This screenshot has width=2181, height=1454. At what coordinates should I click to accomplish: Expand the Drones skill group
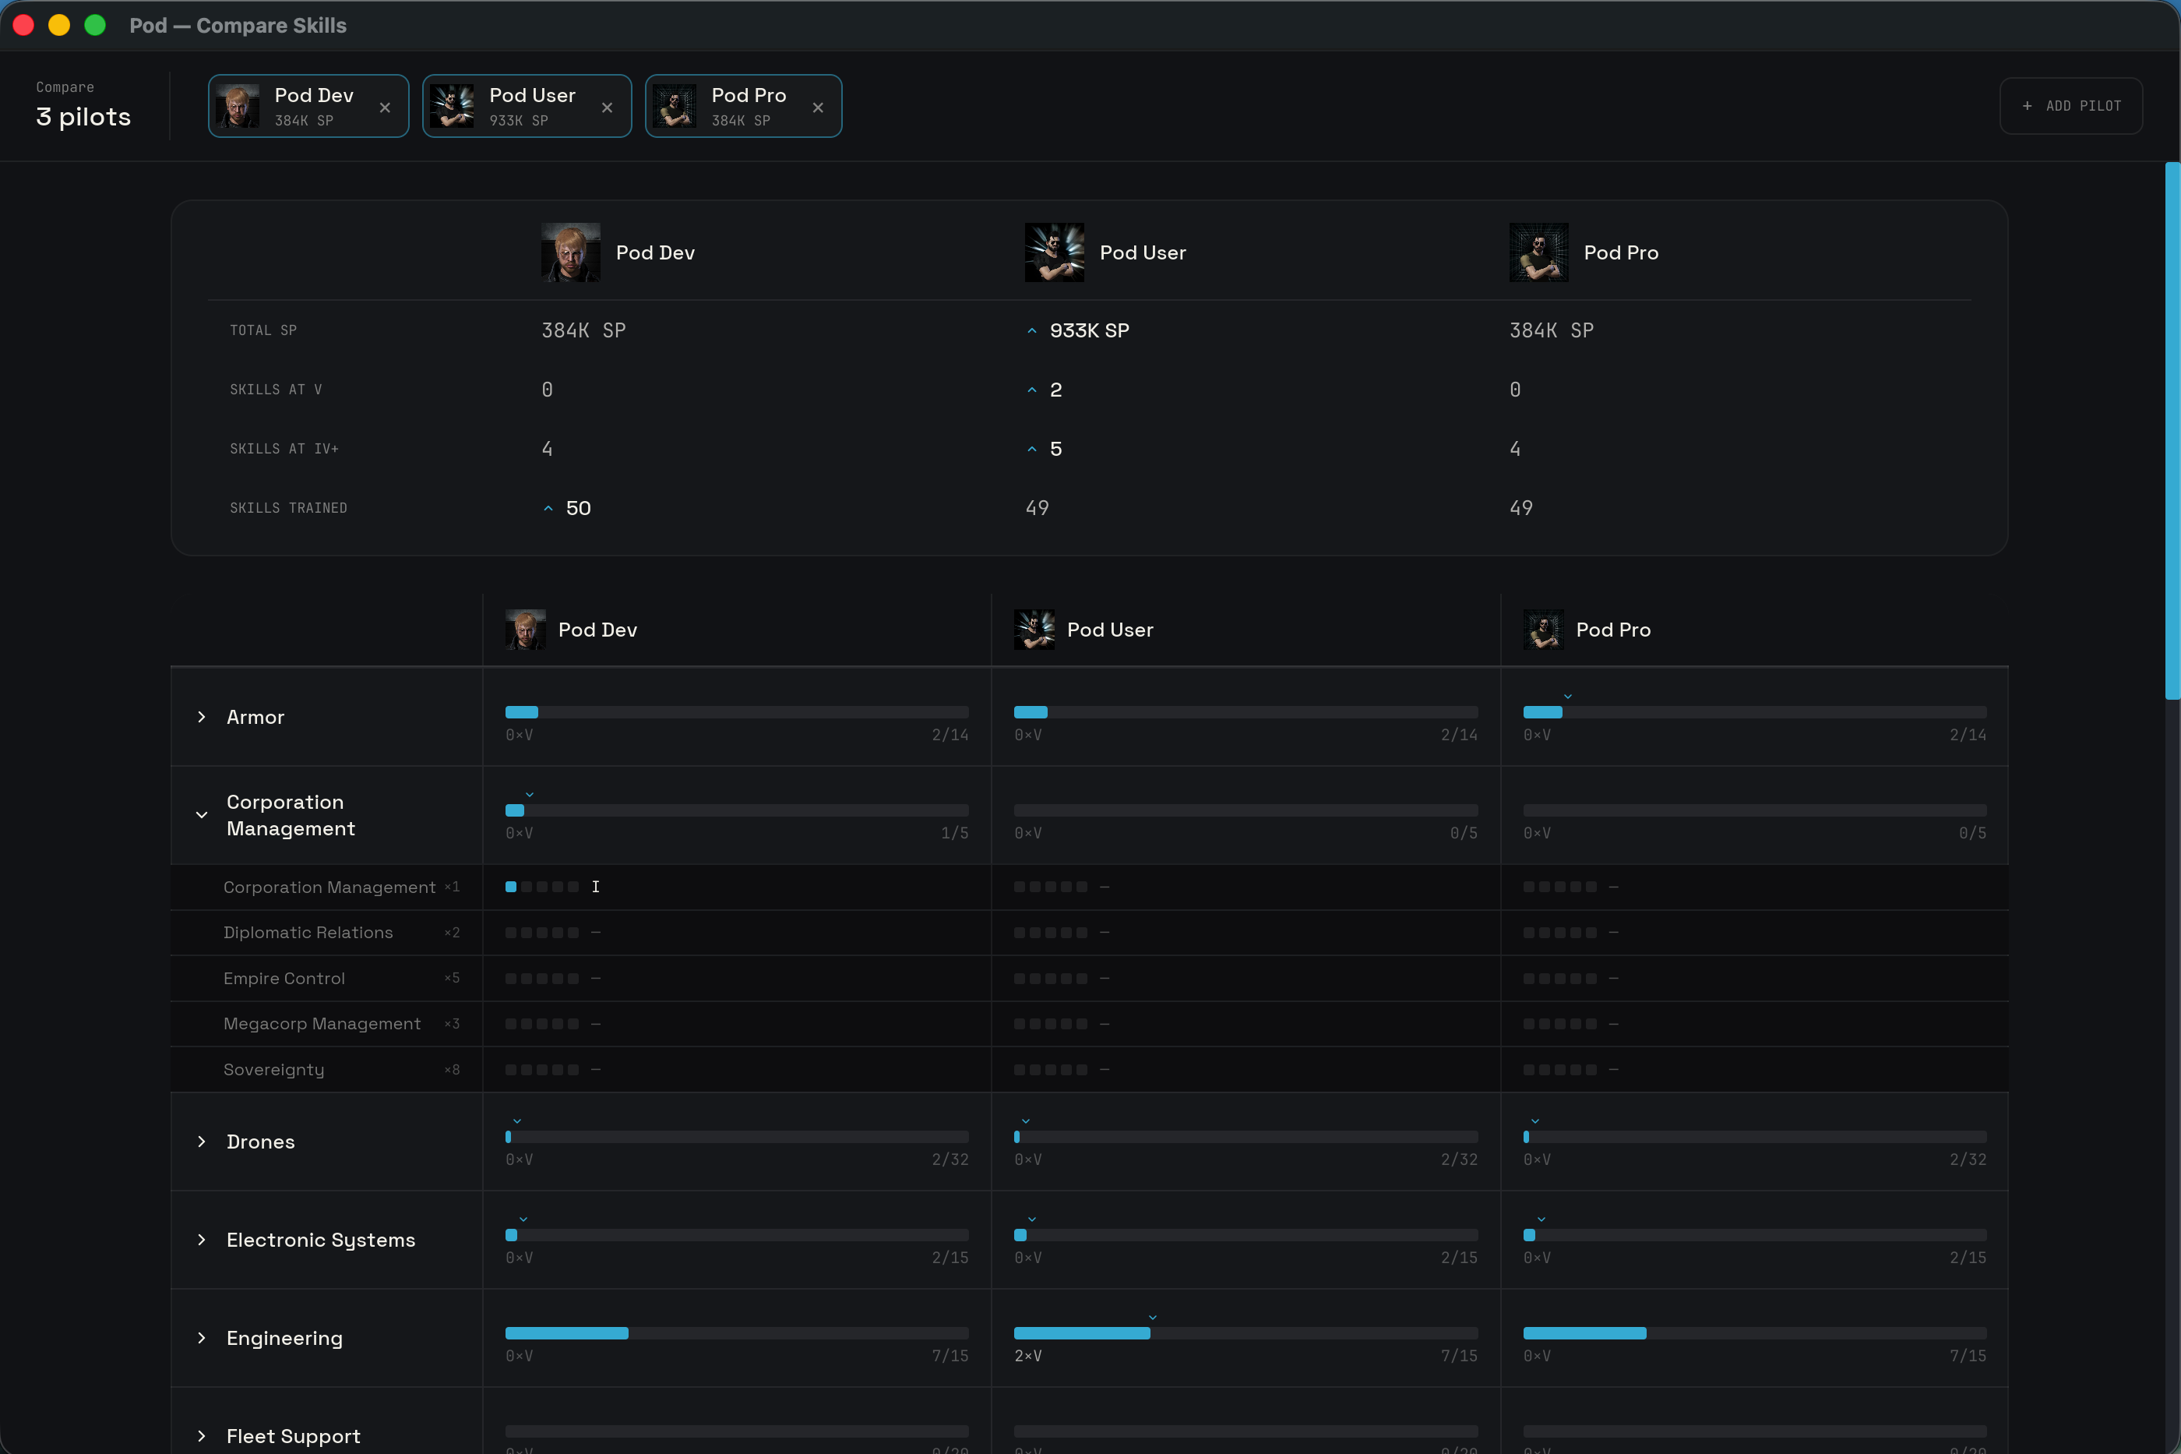[x=201, y=1142]
